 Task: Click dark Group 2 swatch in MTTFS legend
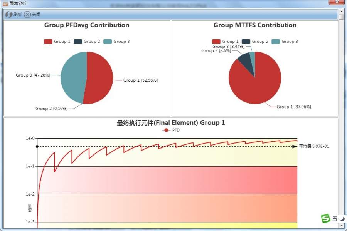[246, 41]
